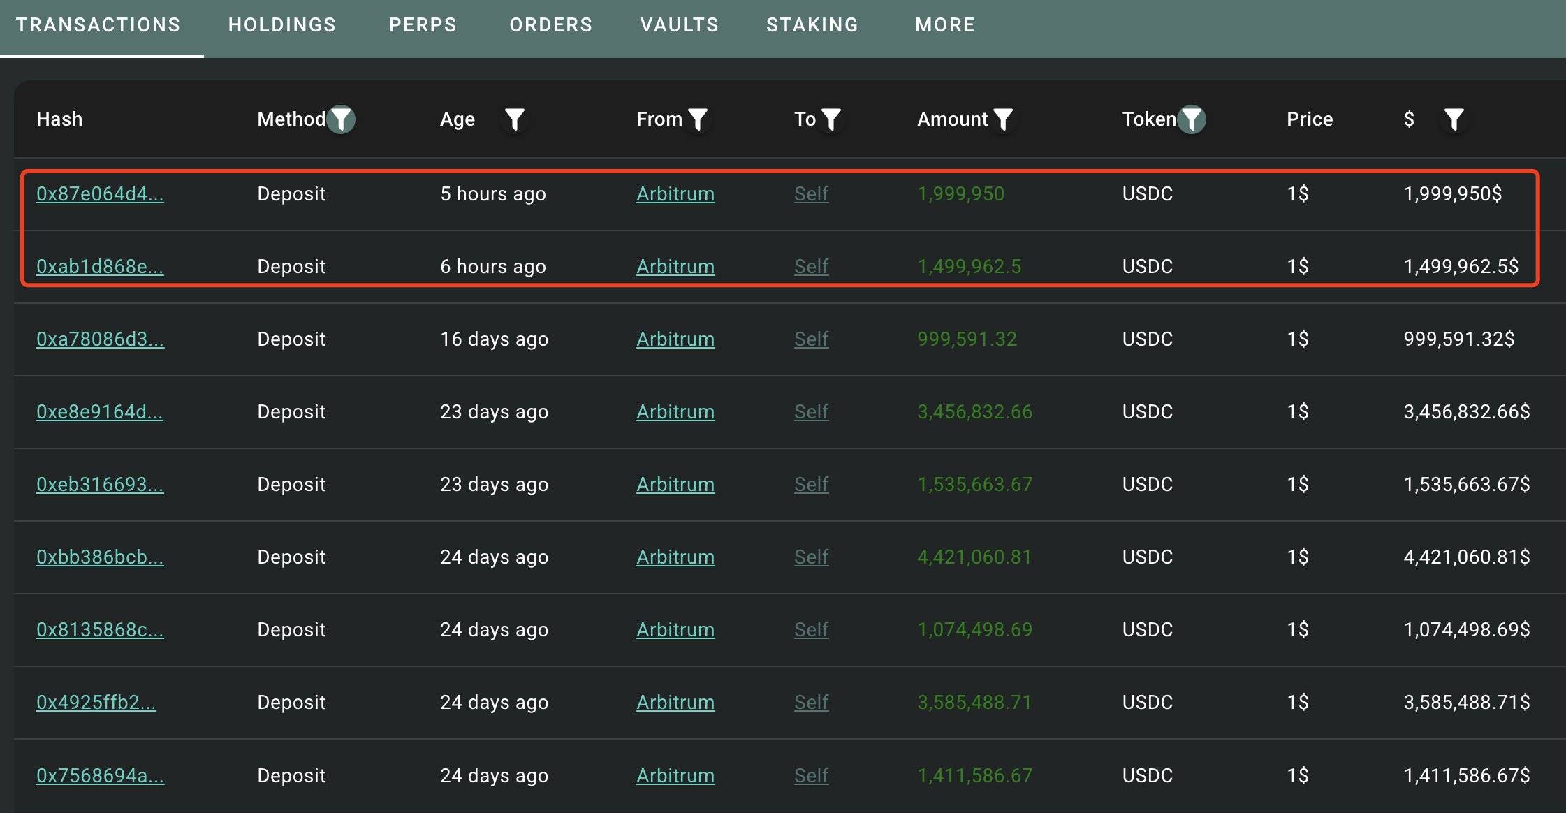1566x813 pixels.
Task: Open the dollar value column filter
Action: (x=1454, y=119)
